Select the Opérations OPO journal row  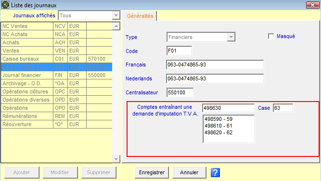point(56,108)
